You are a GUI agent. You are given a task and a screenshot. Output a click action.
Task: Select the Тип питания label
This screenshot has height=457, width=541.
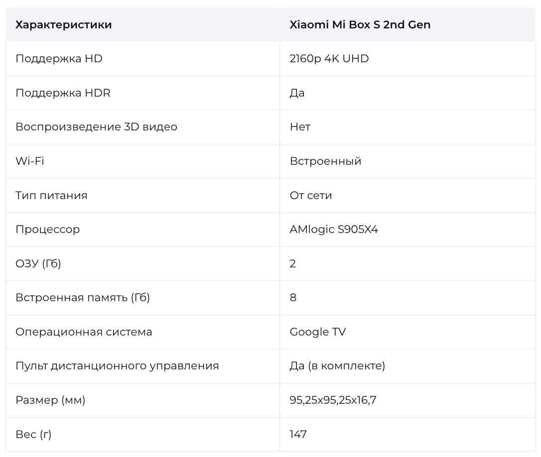pos(51,196)
